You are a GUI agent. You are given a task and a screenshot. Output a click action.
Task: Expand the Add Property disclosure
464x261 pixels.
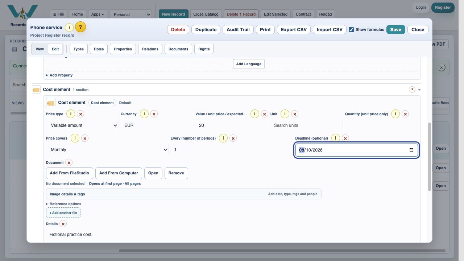pyautogui.click(x=59, y=75)
